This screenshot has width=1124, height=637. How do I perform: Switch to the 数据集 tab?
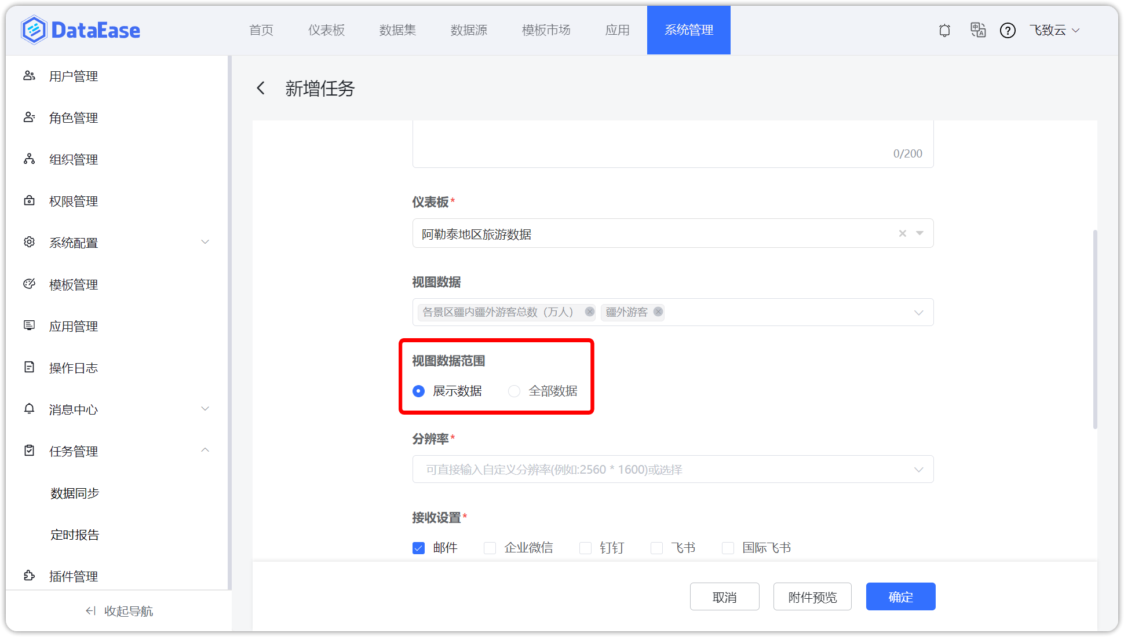pyautogui.click(x=397, y=30)
